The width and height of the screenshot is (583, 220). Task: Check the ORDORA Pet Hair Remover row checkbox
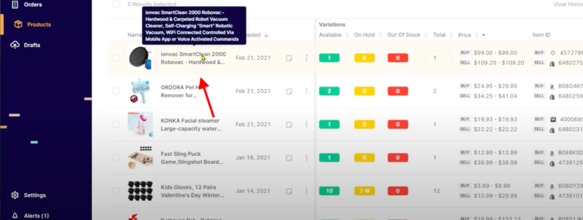(x=116, y=91)
